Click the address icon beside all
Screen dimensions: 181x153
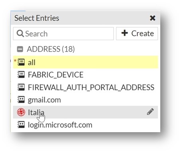pyautogui.click(x=21, y=62)
